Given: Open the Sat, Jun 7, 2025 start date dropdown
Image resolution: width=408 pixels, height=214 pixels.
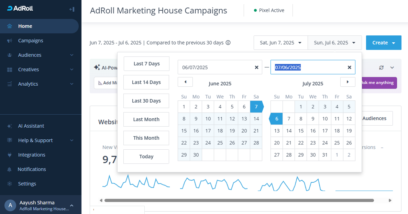Looking at the screenshot, I should click(280, 43).
